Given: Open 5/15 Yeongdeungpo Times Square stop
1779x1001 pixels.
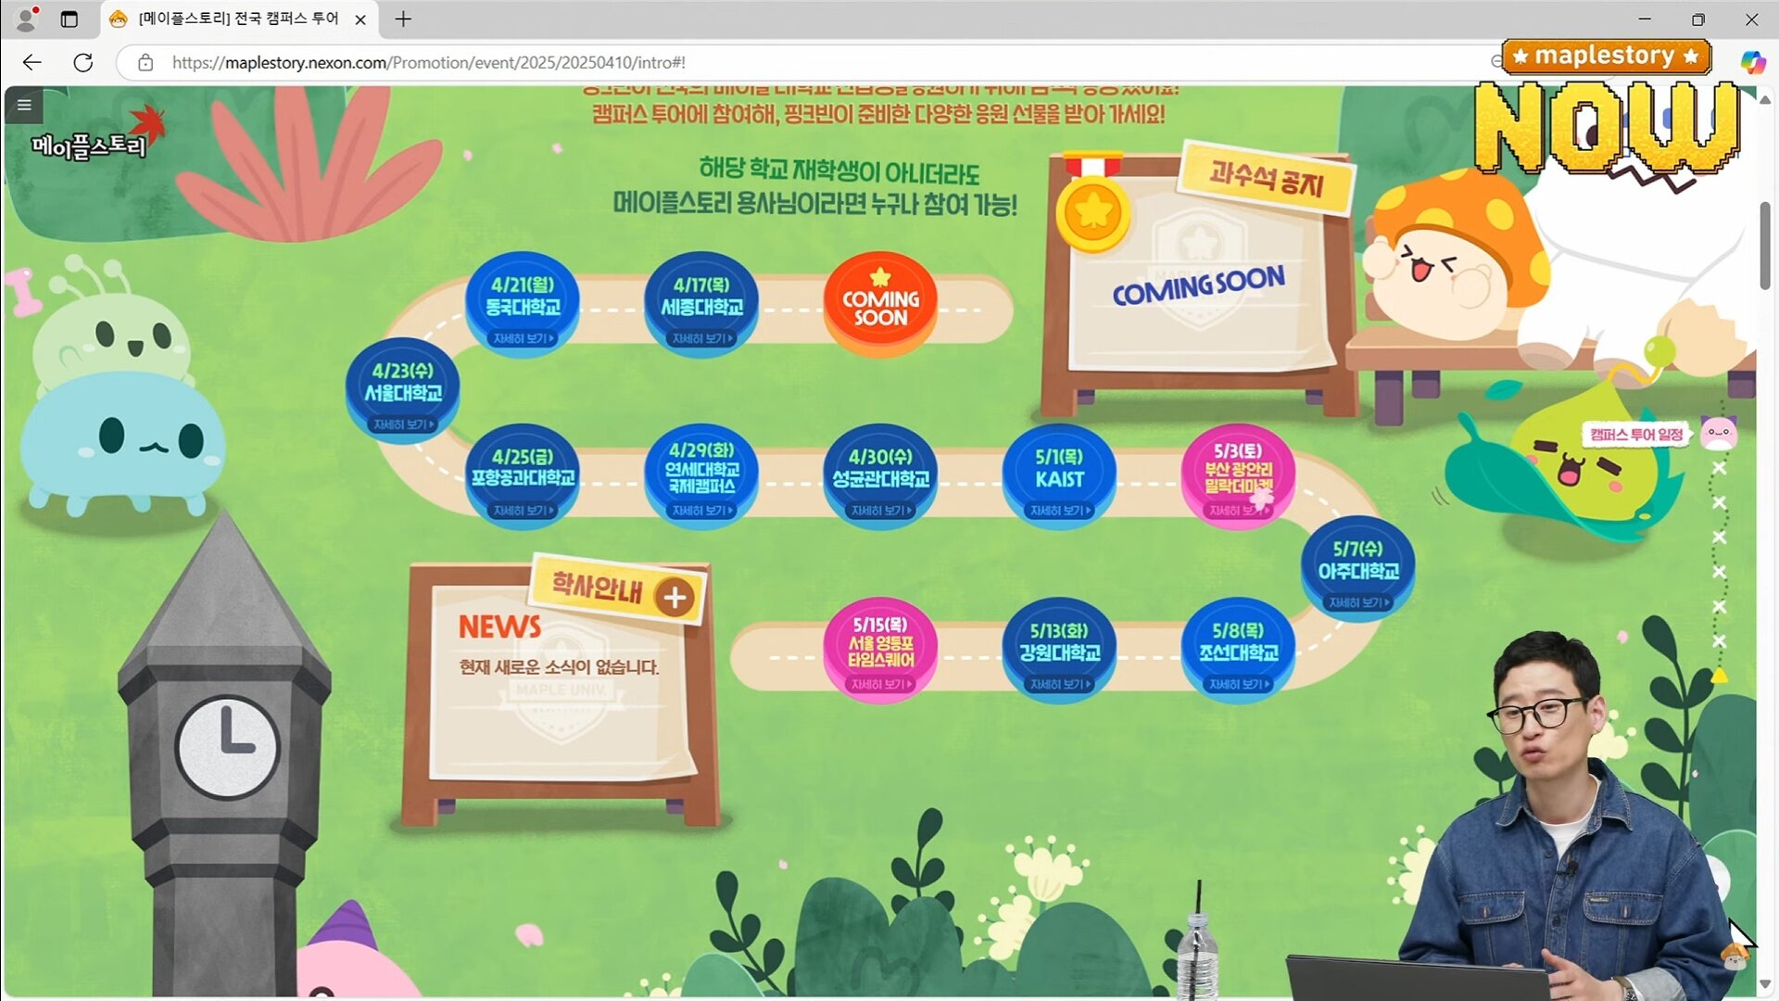Looking at the screenshot, I should pyautogui.click(x=880, y=649).
